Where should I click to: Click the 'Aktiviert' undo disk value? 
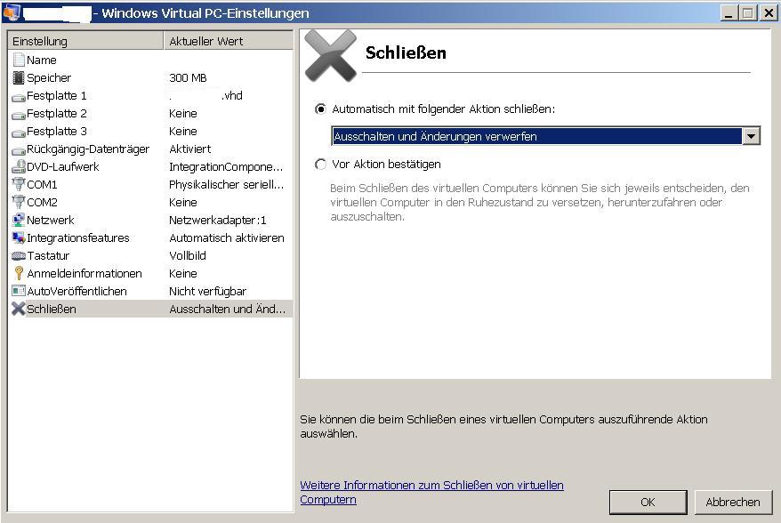point(189,149)
